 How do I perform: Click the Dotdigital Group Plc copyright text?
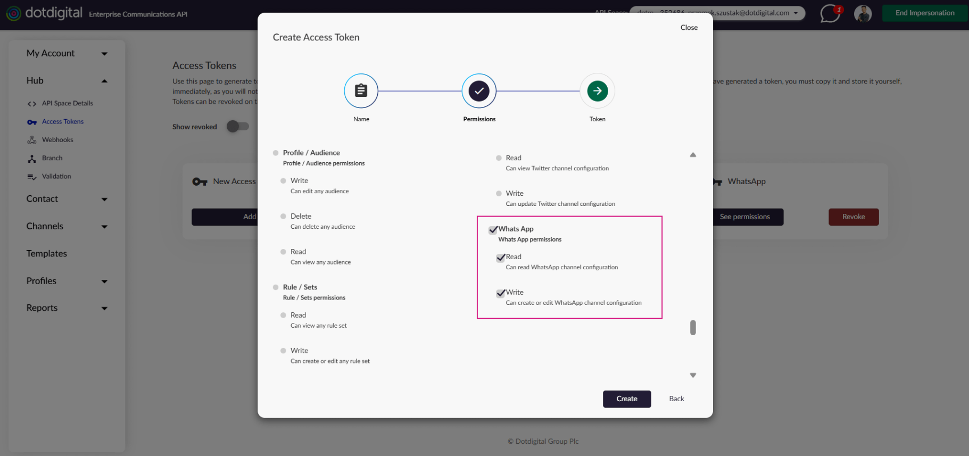pyautogui.click(x=543, y=441)
